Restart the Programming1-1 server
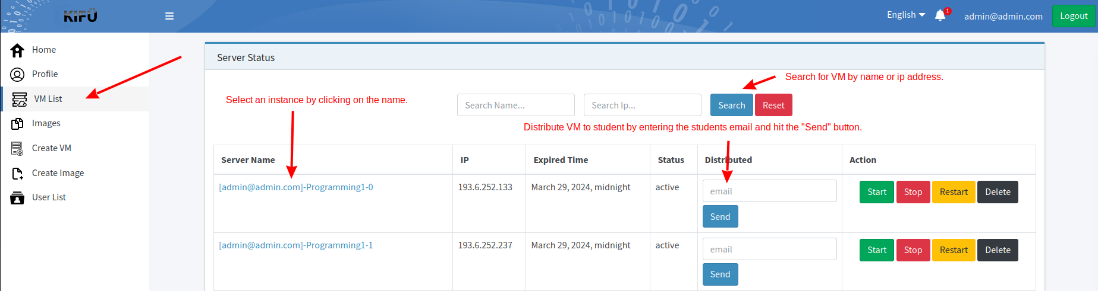The width and height of the screenshot is (1098, 291). tap(953, 250)
